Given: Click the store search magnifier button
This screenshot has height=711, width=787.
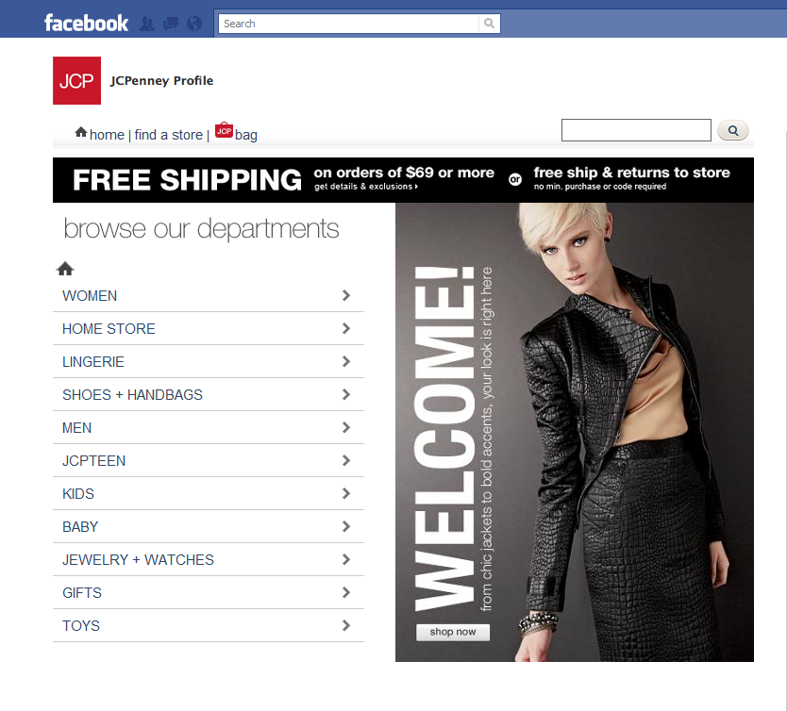Looking at the screenshot, I should (733, 130).
